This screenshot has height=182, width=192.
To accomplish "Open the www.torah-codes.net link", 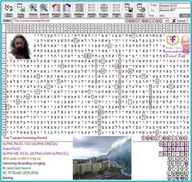I will 178,52.
